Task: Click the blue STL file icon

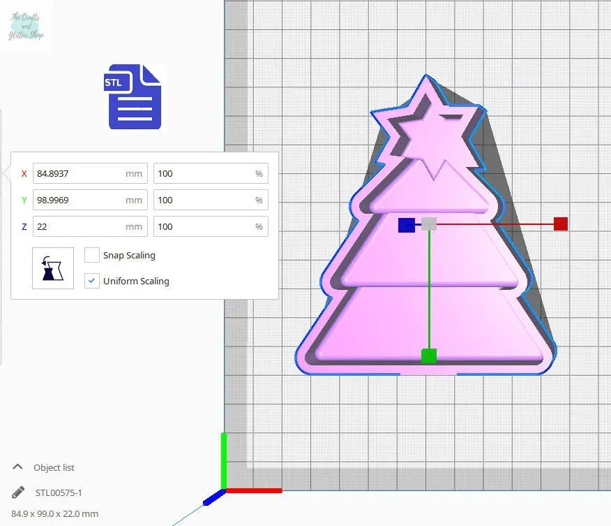Action: (x=134, y=97)
